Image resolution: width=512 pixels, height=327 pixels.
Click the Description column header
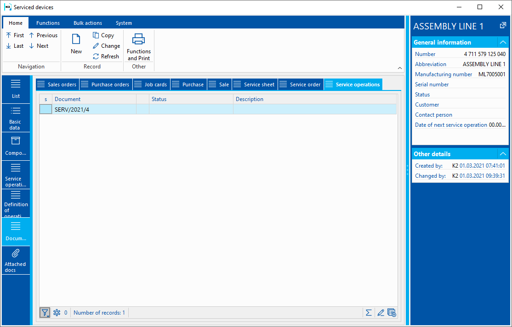(315, 99)
